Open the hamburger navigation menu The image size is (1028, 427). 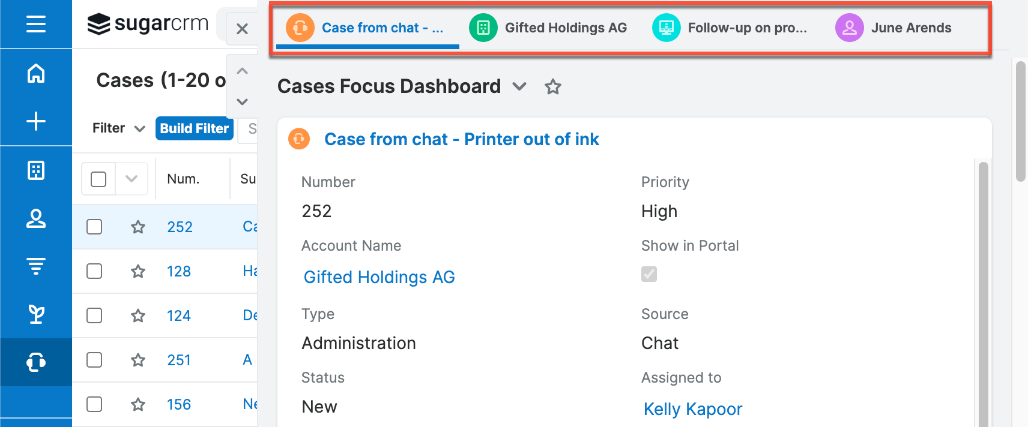[x=36, y=24]
